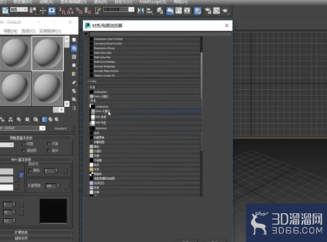
Task: Toggle ambient-diffuse color lock button
Action: click(21, 175)
